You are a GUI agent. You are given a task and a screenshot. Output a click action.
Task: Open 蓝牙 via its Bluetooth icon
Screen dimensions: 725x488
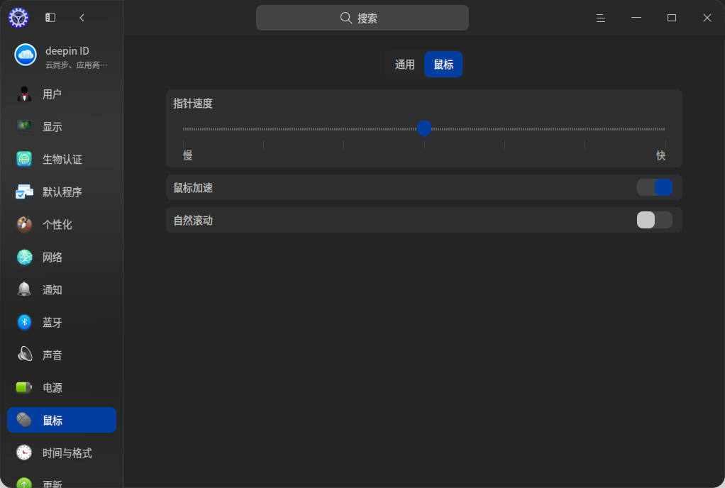coord(24,322)
